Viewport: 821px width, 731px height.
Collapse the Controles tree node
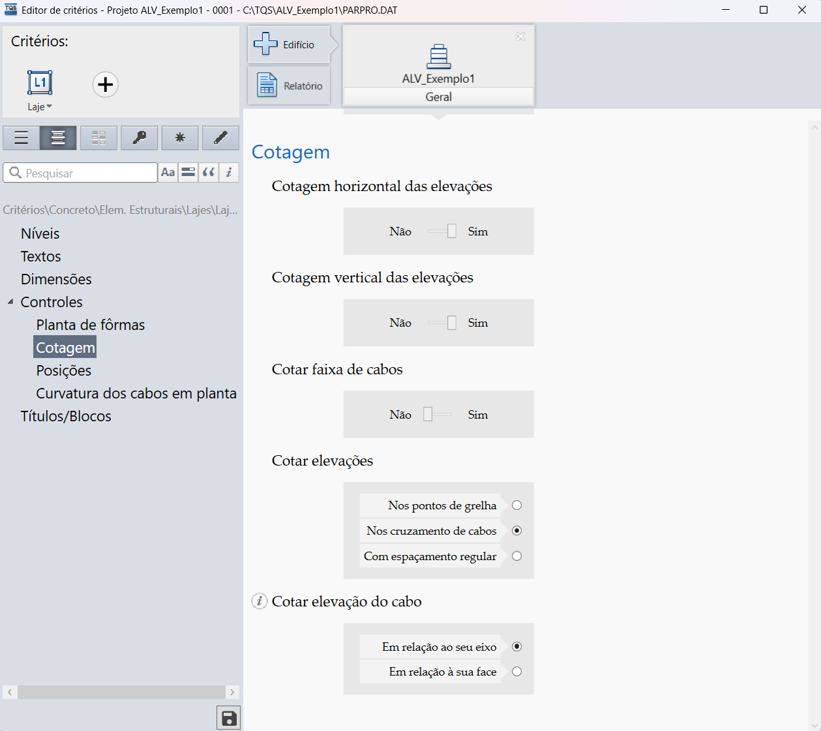(10, 302)
